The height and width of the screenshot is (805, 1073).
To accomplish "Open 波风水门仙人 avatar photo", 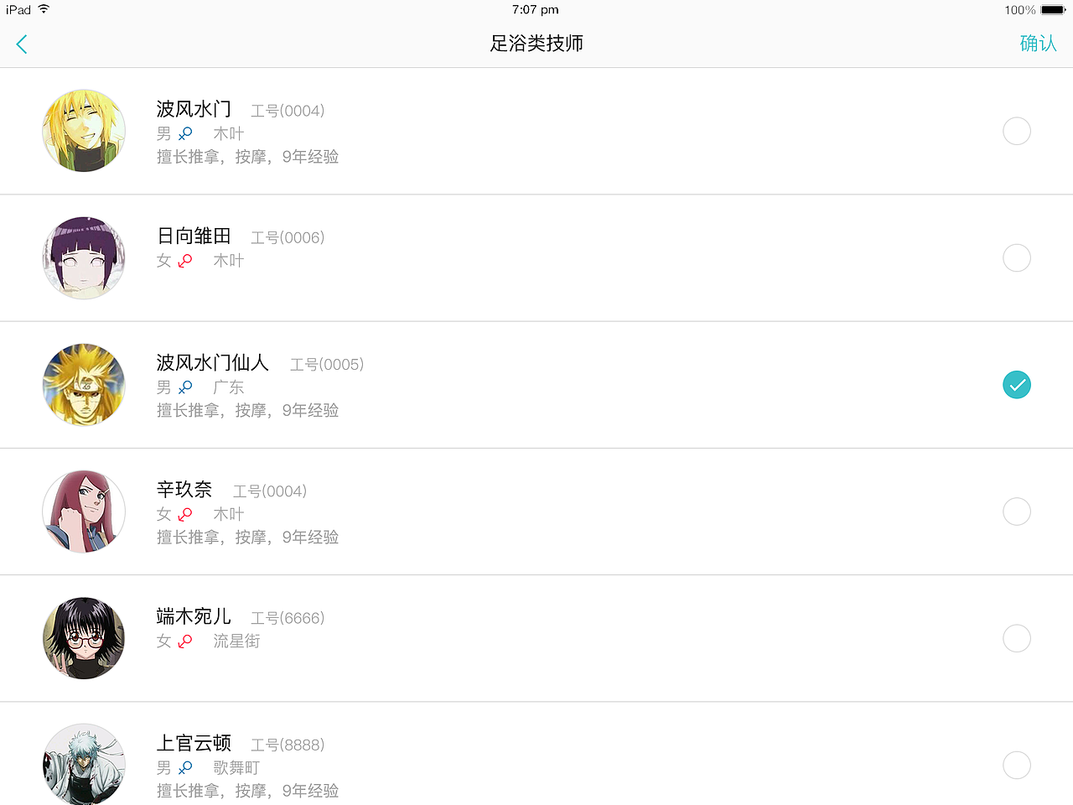I will click(84, 385).
